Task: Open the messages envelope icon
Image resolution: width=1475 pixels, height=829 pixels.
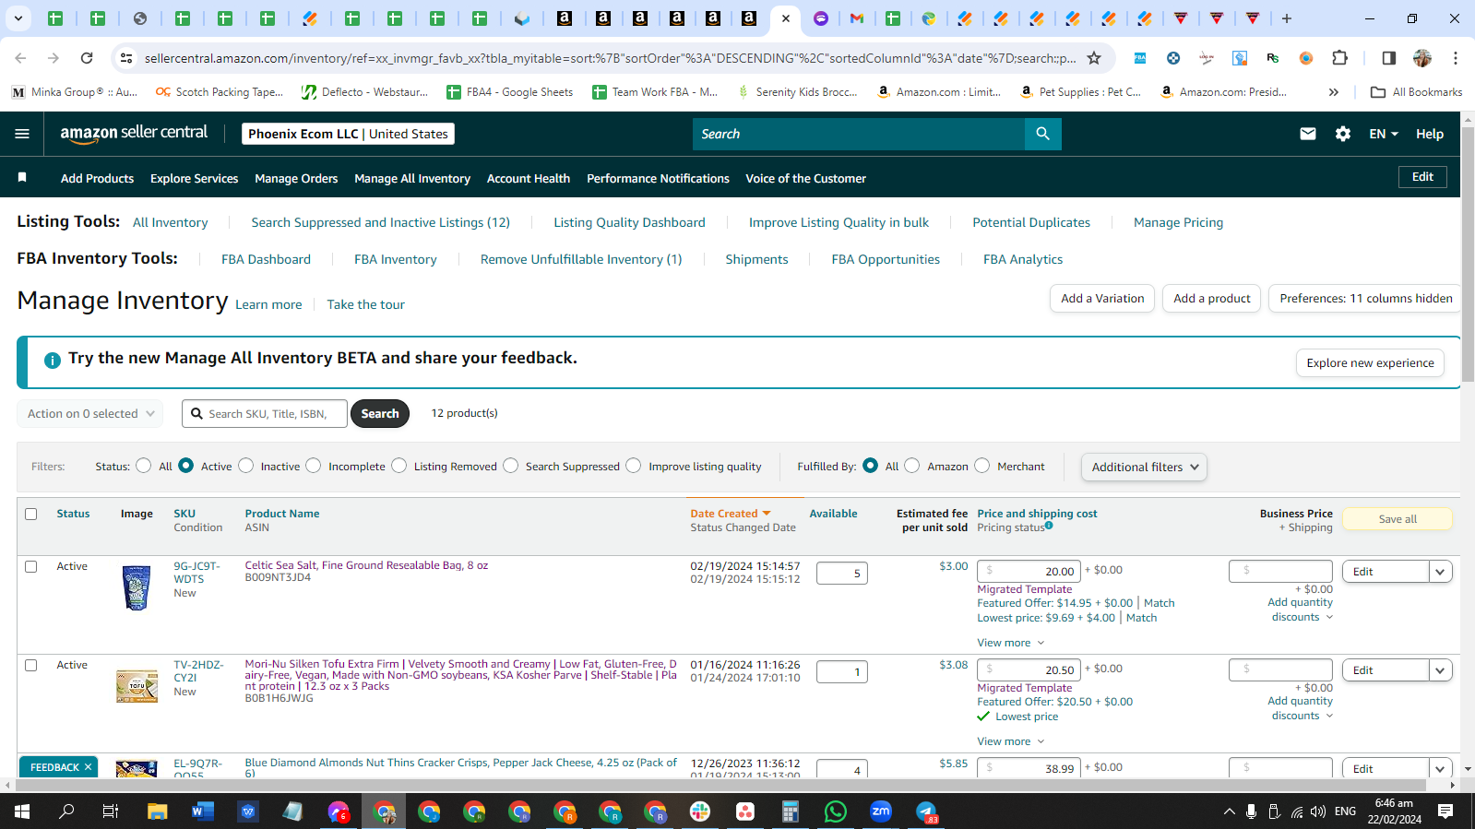Action: click(x=1308, y=134)
